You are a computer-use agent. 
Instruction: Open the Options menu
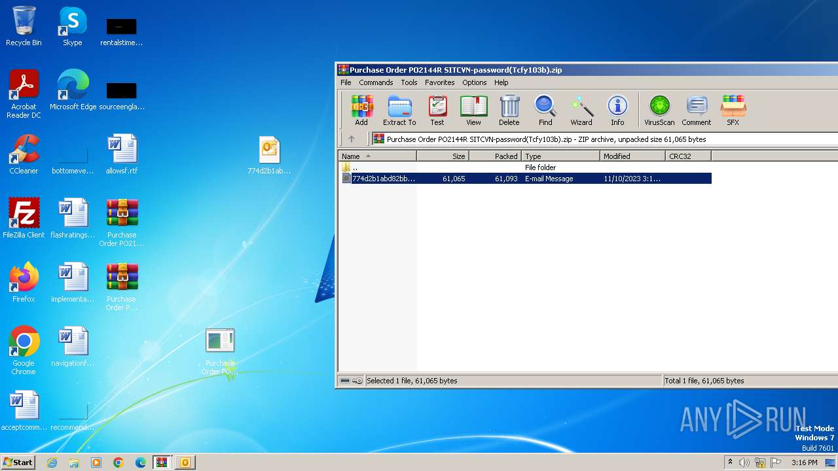pyautogui.click(x=475, y=82)
